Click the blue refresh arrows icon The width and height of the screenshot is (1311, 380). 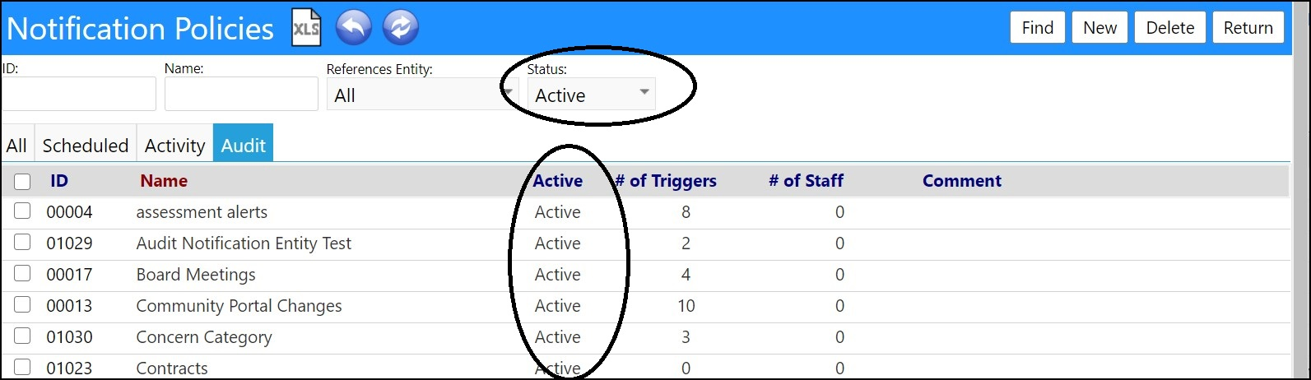(x=400, y=28)
